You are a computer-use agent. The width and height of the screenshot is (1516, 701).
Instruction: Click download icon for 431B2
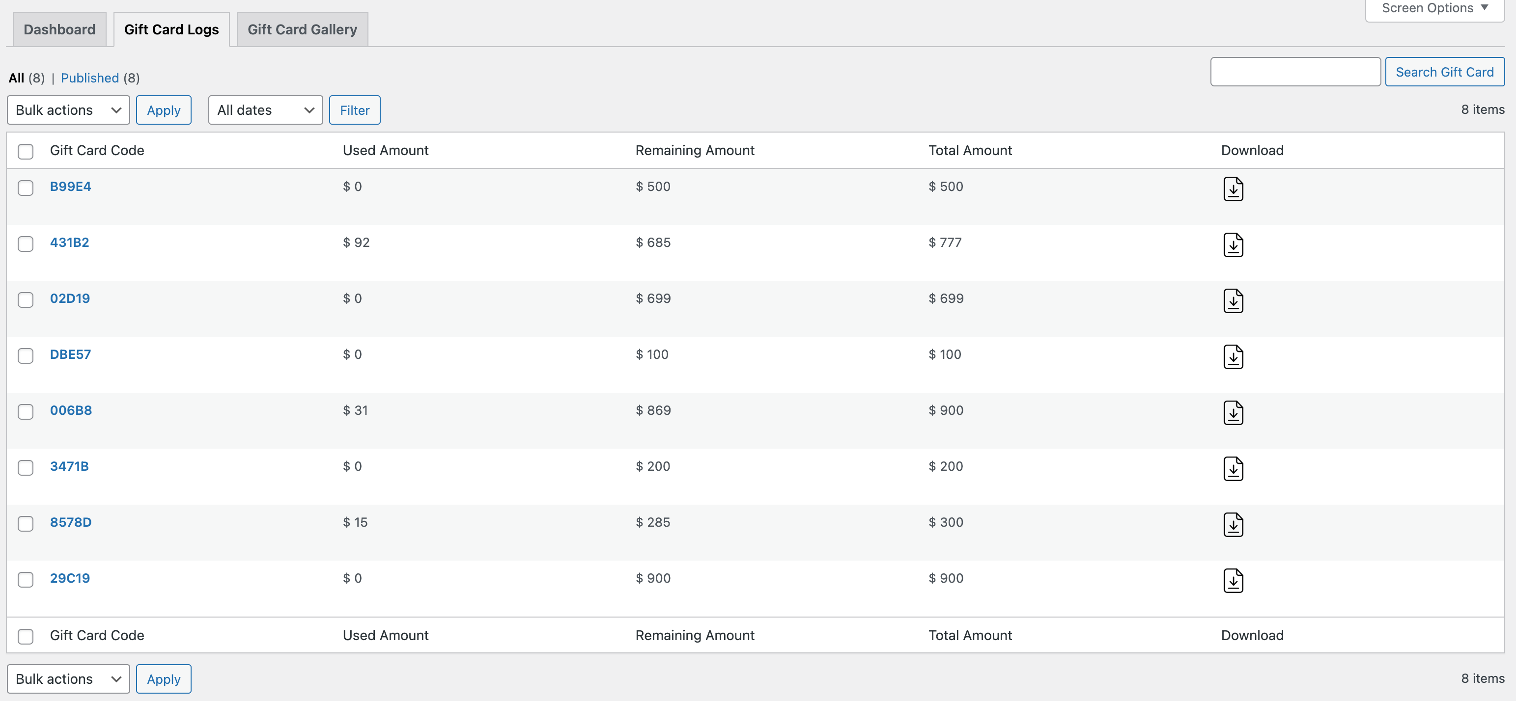(x=1233, y=245)
